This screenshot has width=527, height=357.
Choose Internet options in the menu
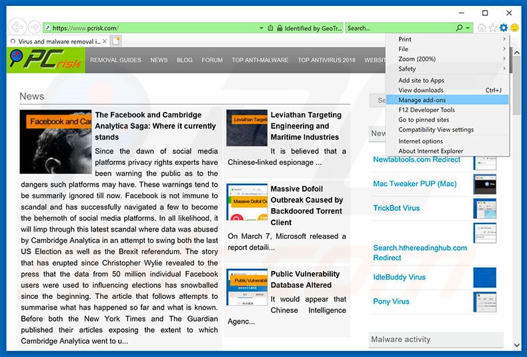[420, 141]
